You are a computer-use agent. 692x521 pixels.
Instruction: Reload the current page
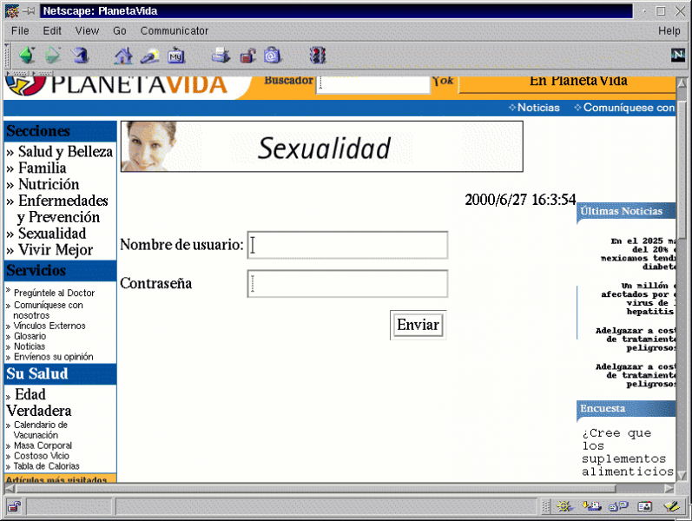pos(80,56)
